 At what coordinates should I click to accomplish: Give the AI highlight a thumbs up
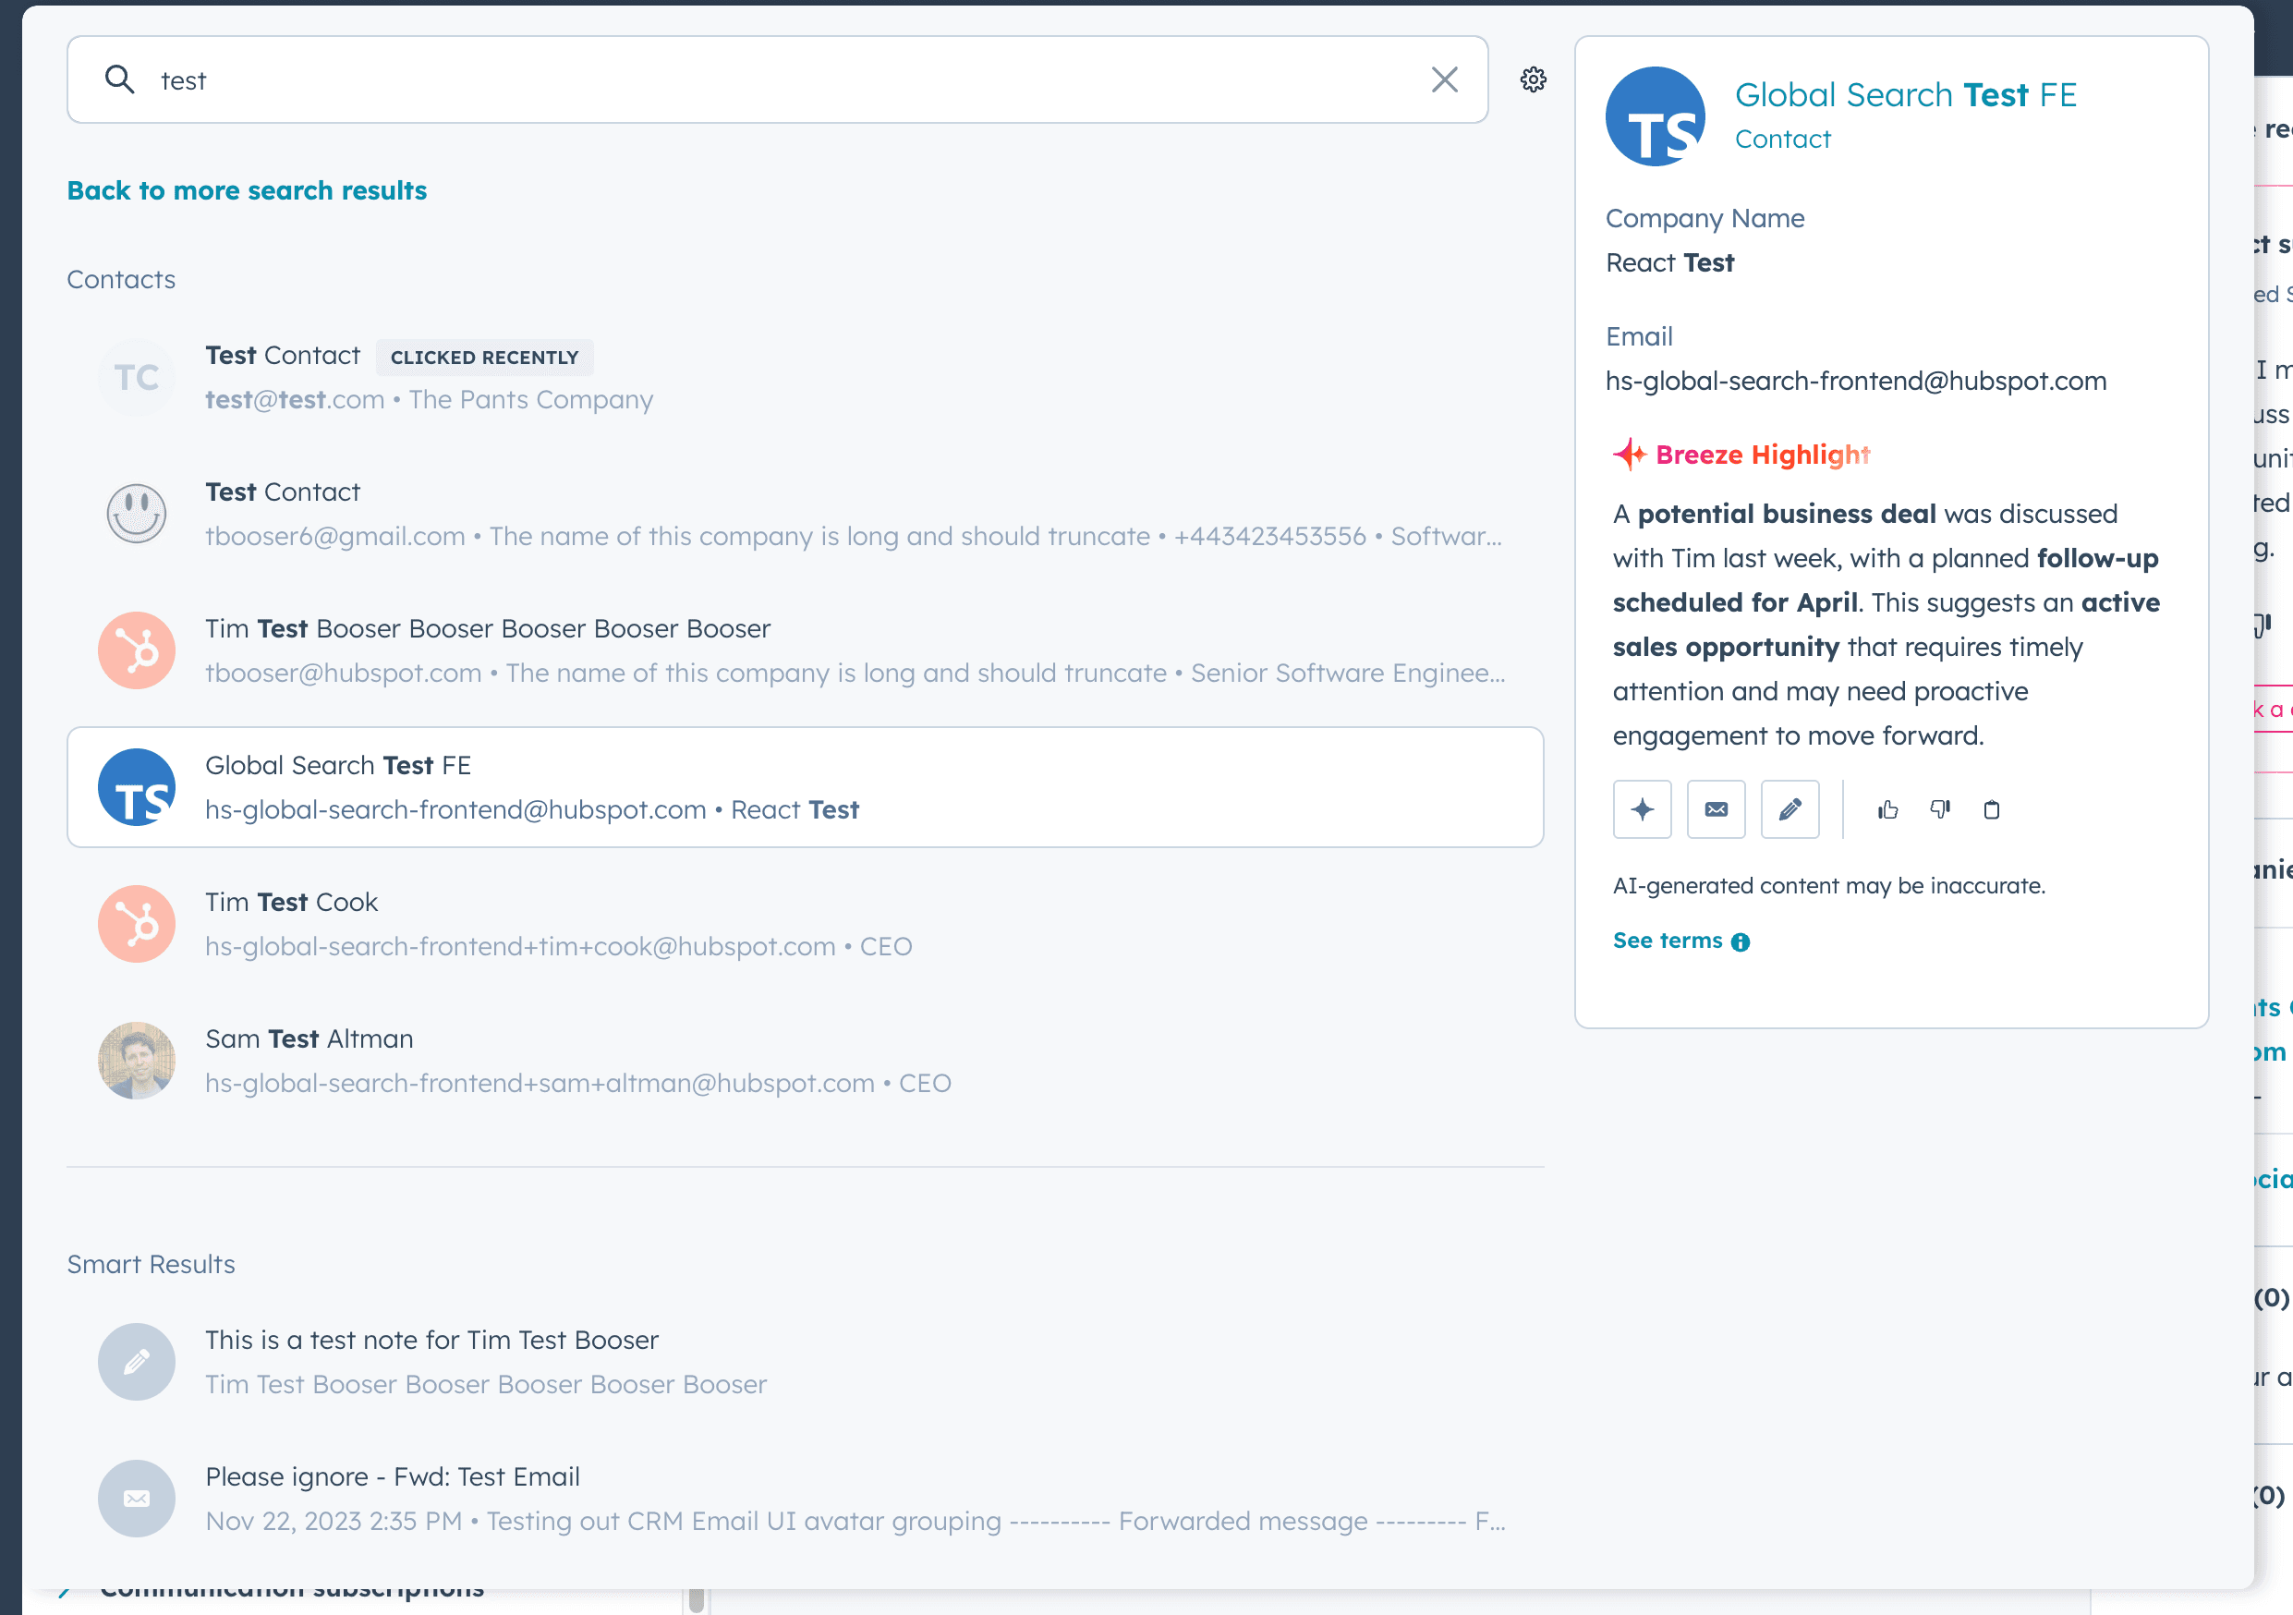point(1887,809)
